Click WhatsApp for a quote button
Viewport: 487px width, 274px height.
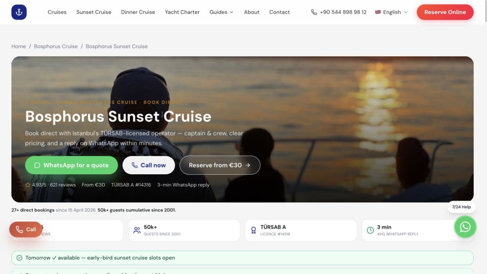click(71, 165)
